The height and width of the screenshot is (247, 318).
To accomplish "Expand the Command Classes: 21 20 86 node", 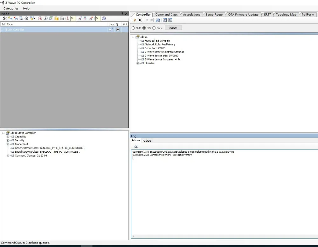I will 8,156.
